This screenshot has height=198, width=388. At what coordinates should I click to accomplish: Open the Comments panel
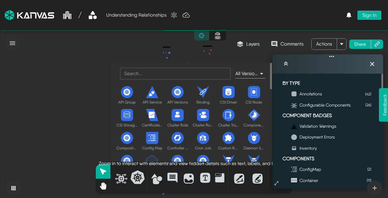tap(287, 44)
